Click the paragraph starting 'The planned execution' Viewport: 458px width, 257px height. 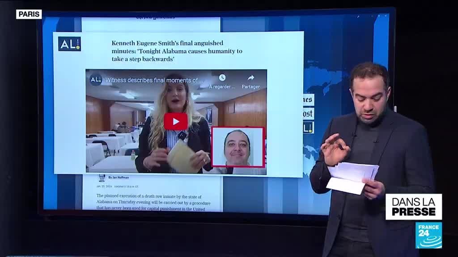point(153,203)
